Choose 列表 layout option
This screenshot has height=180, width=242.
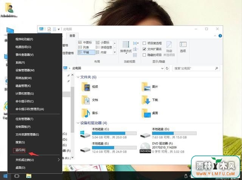tap(84, 47)
